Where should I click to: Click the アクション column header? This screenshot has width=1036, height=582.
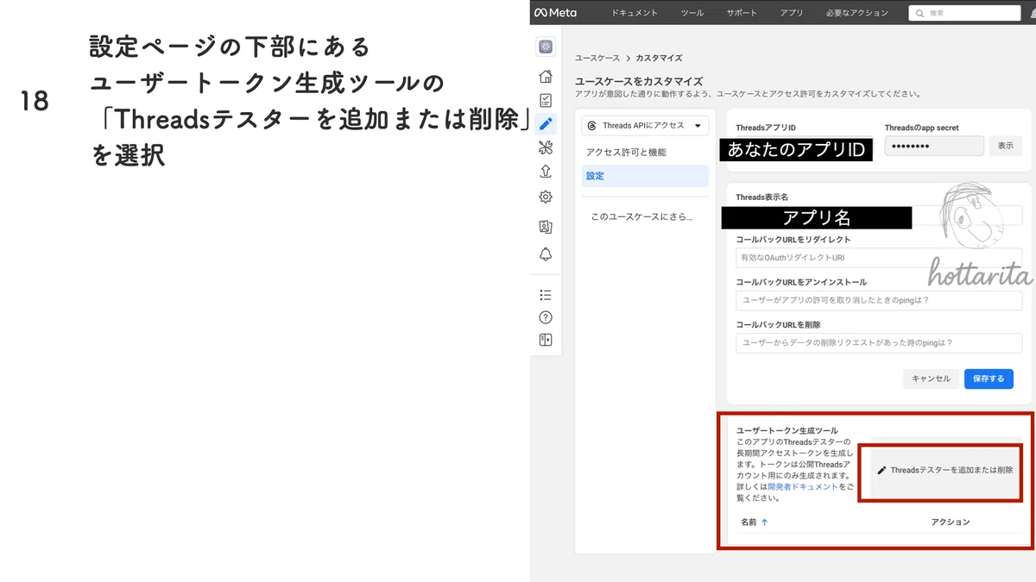[x=951, y=523]
